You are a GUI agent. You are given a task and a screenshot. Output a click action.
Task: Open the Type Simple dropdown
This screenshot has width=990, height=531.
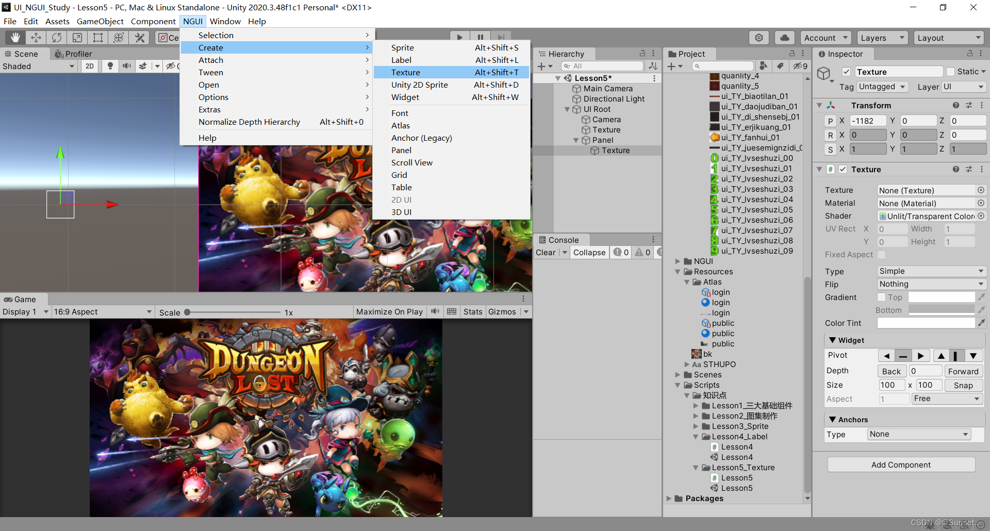point(932,271)
